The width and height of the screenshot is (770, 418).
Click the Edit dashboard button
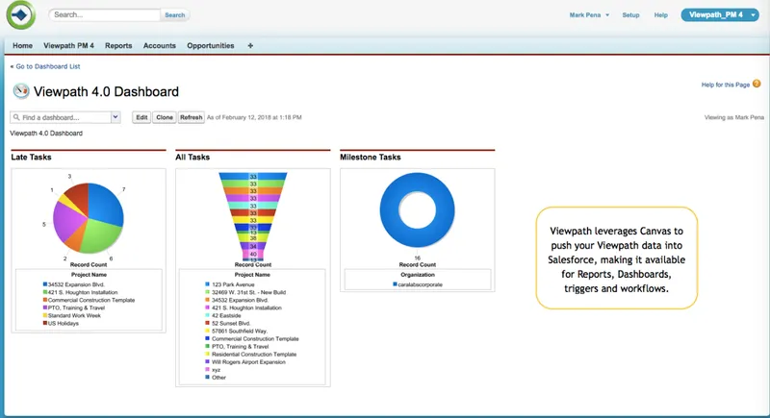click(141, 117)
